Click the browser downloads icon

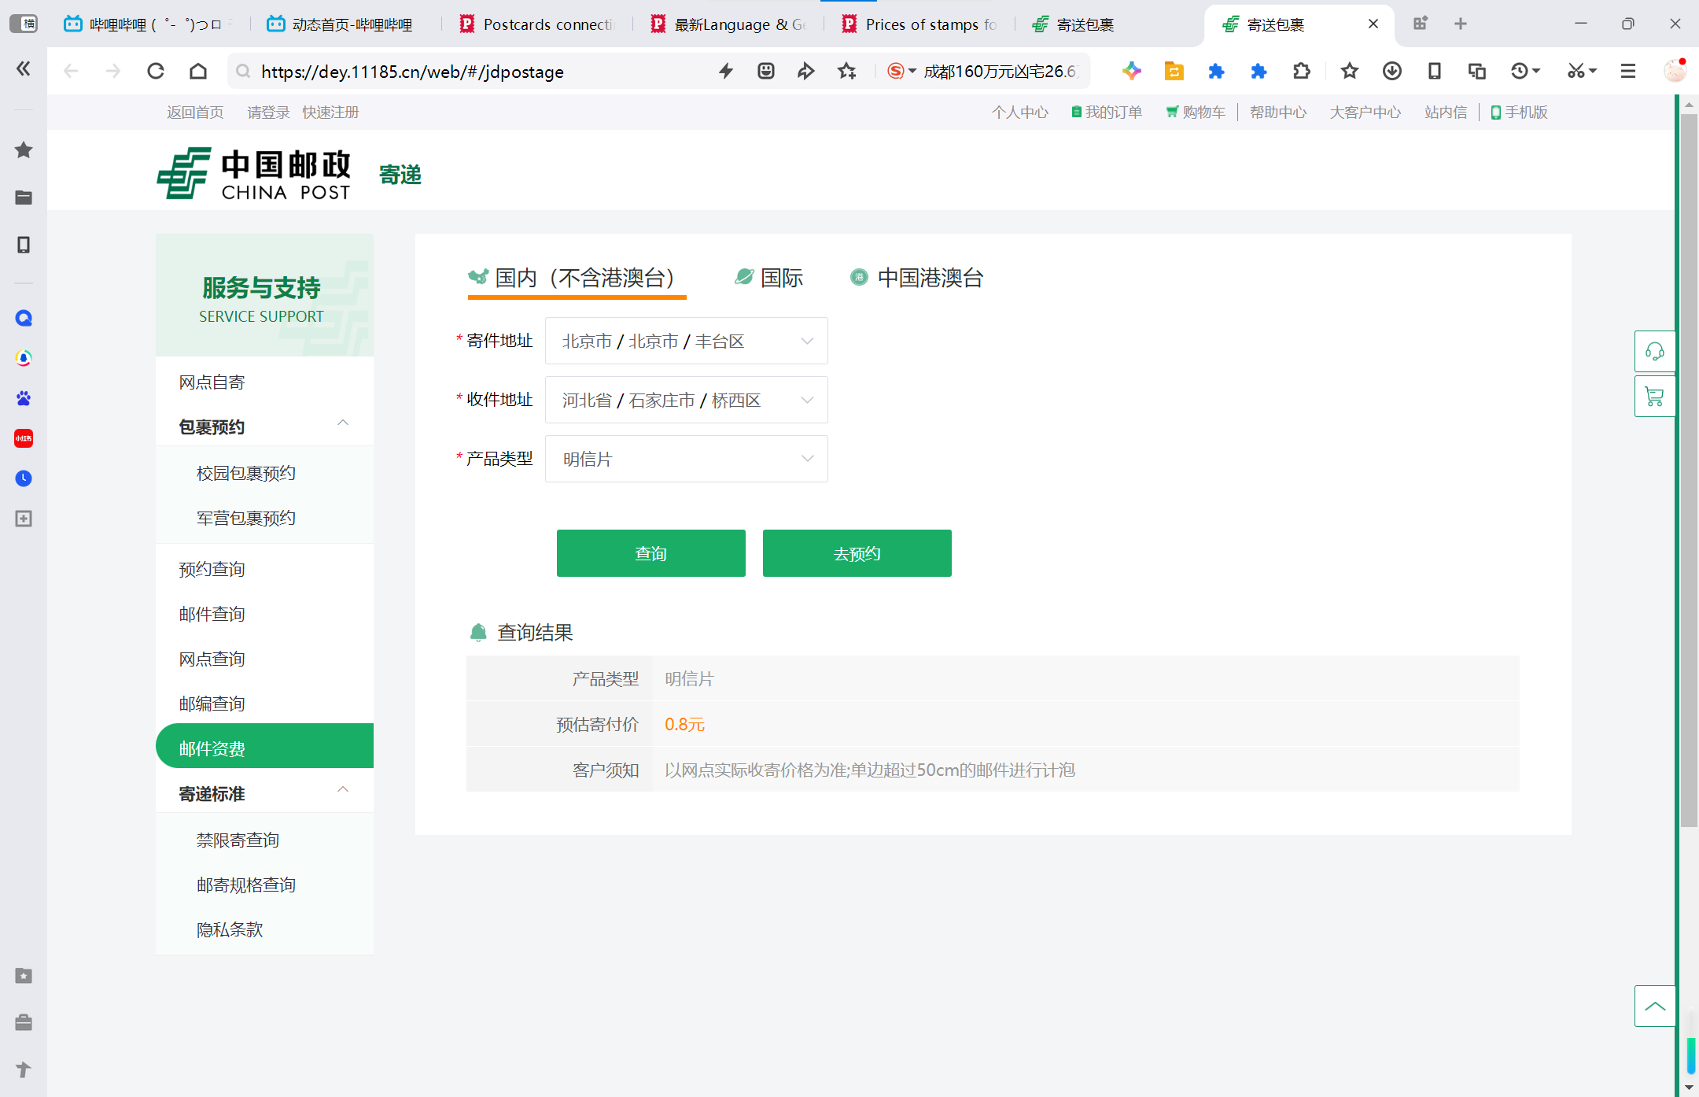click(x=1391, y=72)
